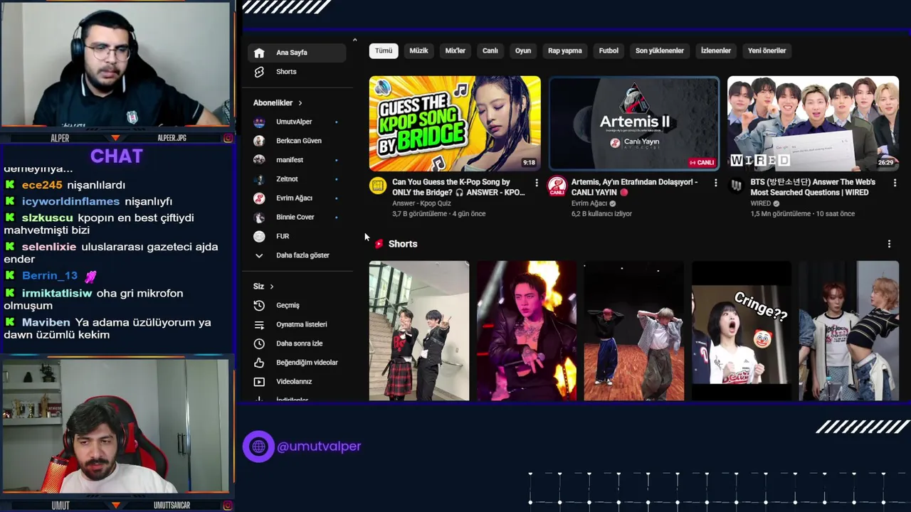Screen dimensions: 911x512
Task: Open Evrim Ağacı CANLI avatar under Artemis video
Action: pyautogui.click(x=557, y=186)
